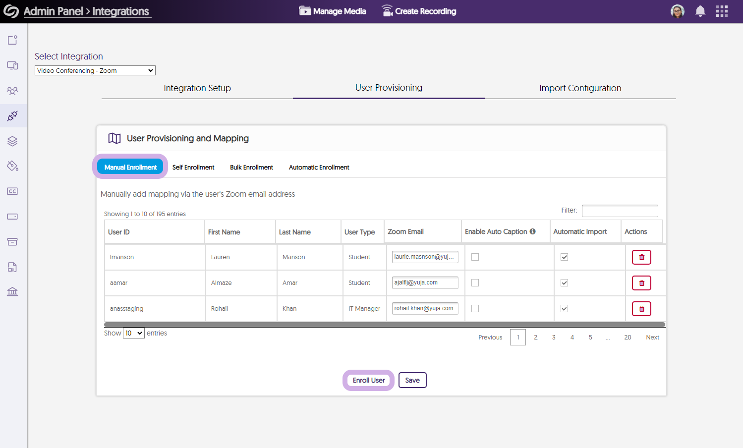Delete the anasstaging mapping row
The image size is (743, 448).
[x=641, y=309]
